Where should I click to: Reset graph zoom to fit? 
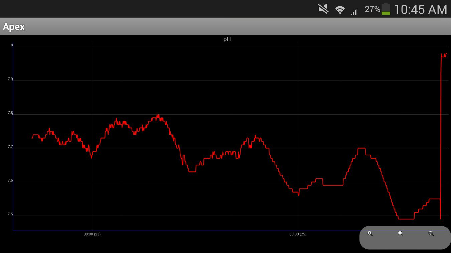[x=431, y=233]
